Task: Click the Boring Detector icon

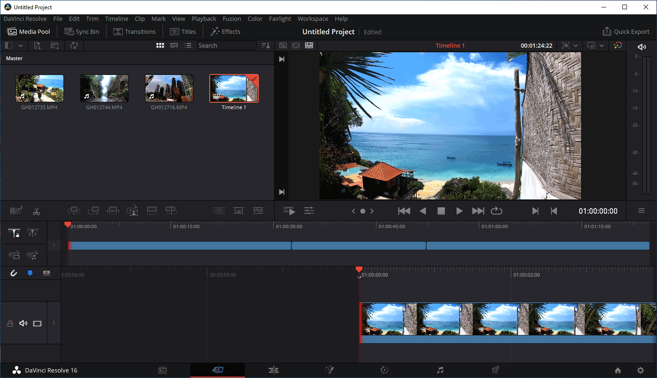Action: pyautogui.click(x=17, y=211)
